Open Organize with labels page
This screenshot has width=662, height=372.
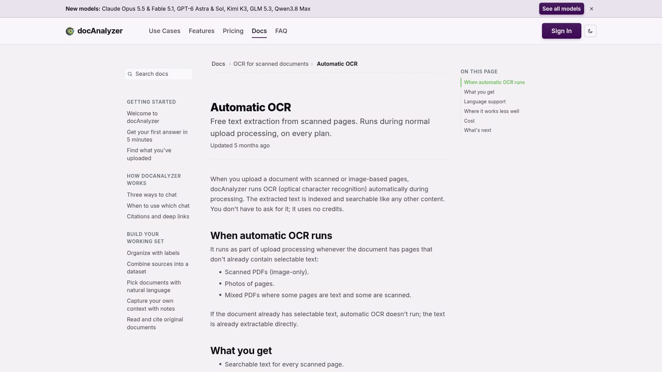point(153,253)
